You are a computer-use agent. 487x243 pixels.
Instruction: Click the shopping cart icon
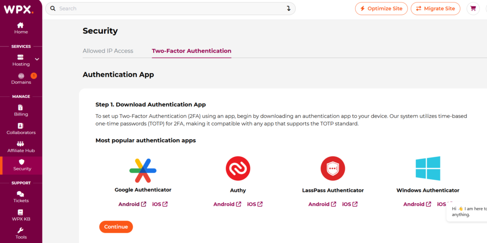473,9
